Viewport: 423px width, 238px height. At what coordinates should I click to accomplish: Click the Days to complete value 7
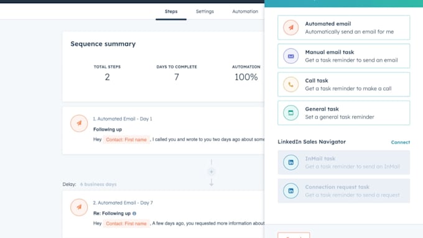(177, 77)
